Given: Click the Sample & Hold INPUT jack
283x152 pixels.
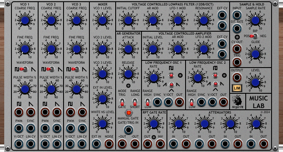Looking at the screenshot, I should (x=237, y=15).
